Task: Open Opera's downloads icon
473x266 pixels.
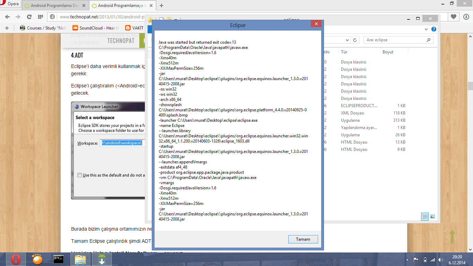Action: pyautogui.click(x=466, y=17)
